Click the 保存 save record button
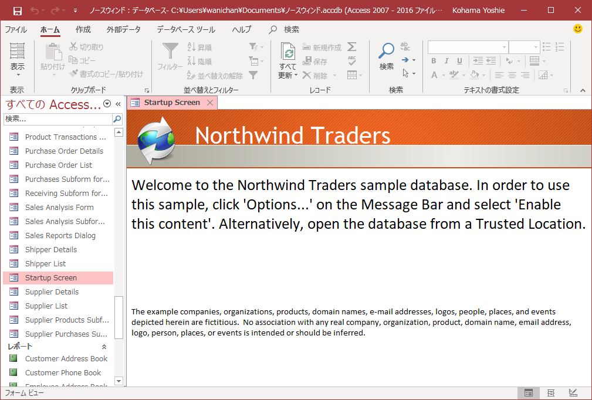592x400 pixels. click(x=315, y=61)
